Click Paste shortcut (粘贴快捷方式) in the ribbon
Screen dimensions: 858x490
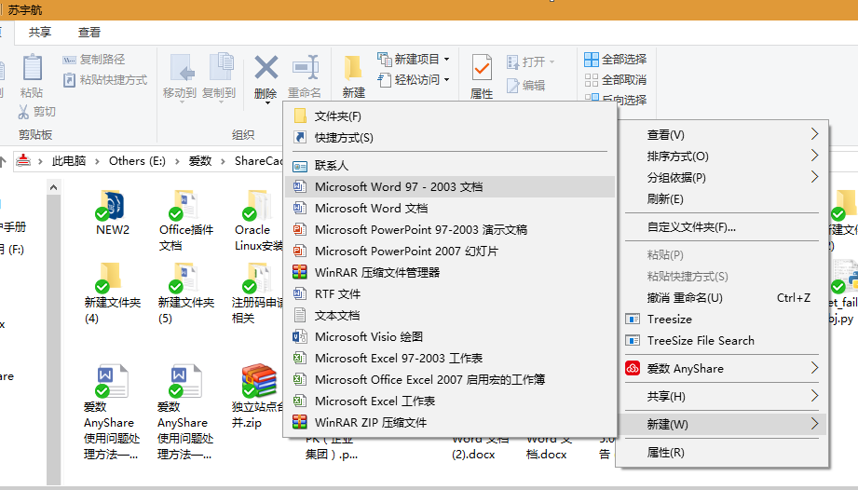pyautogui.click(x=105, y=80)
